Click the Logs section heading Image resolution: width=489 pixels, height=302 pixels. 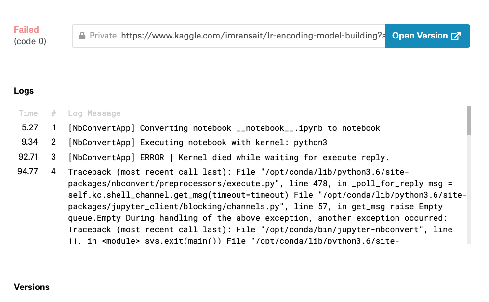point(24,91)
